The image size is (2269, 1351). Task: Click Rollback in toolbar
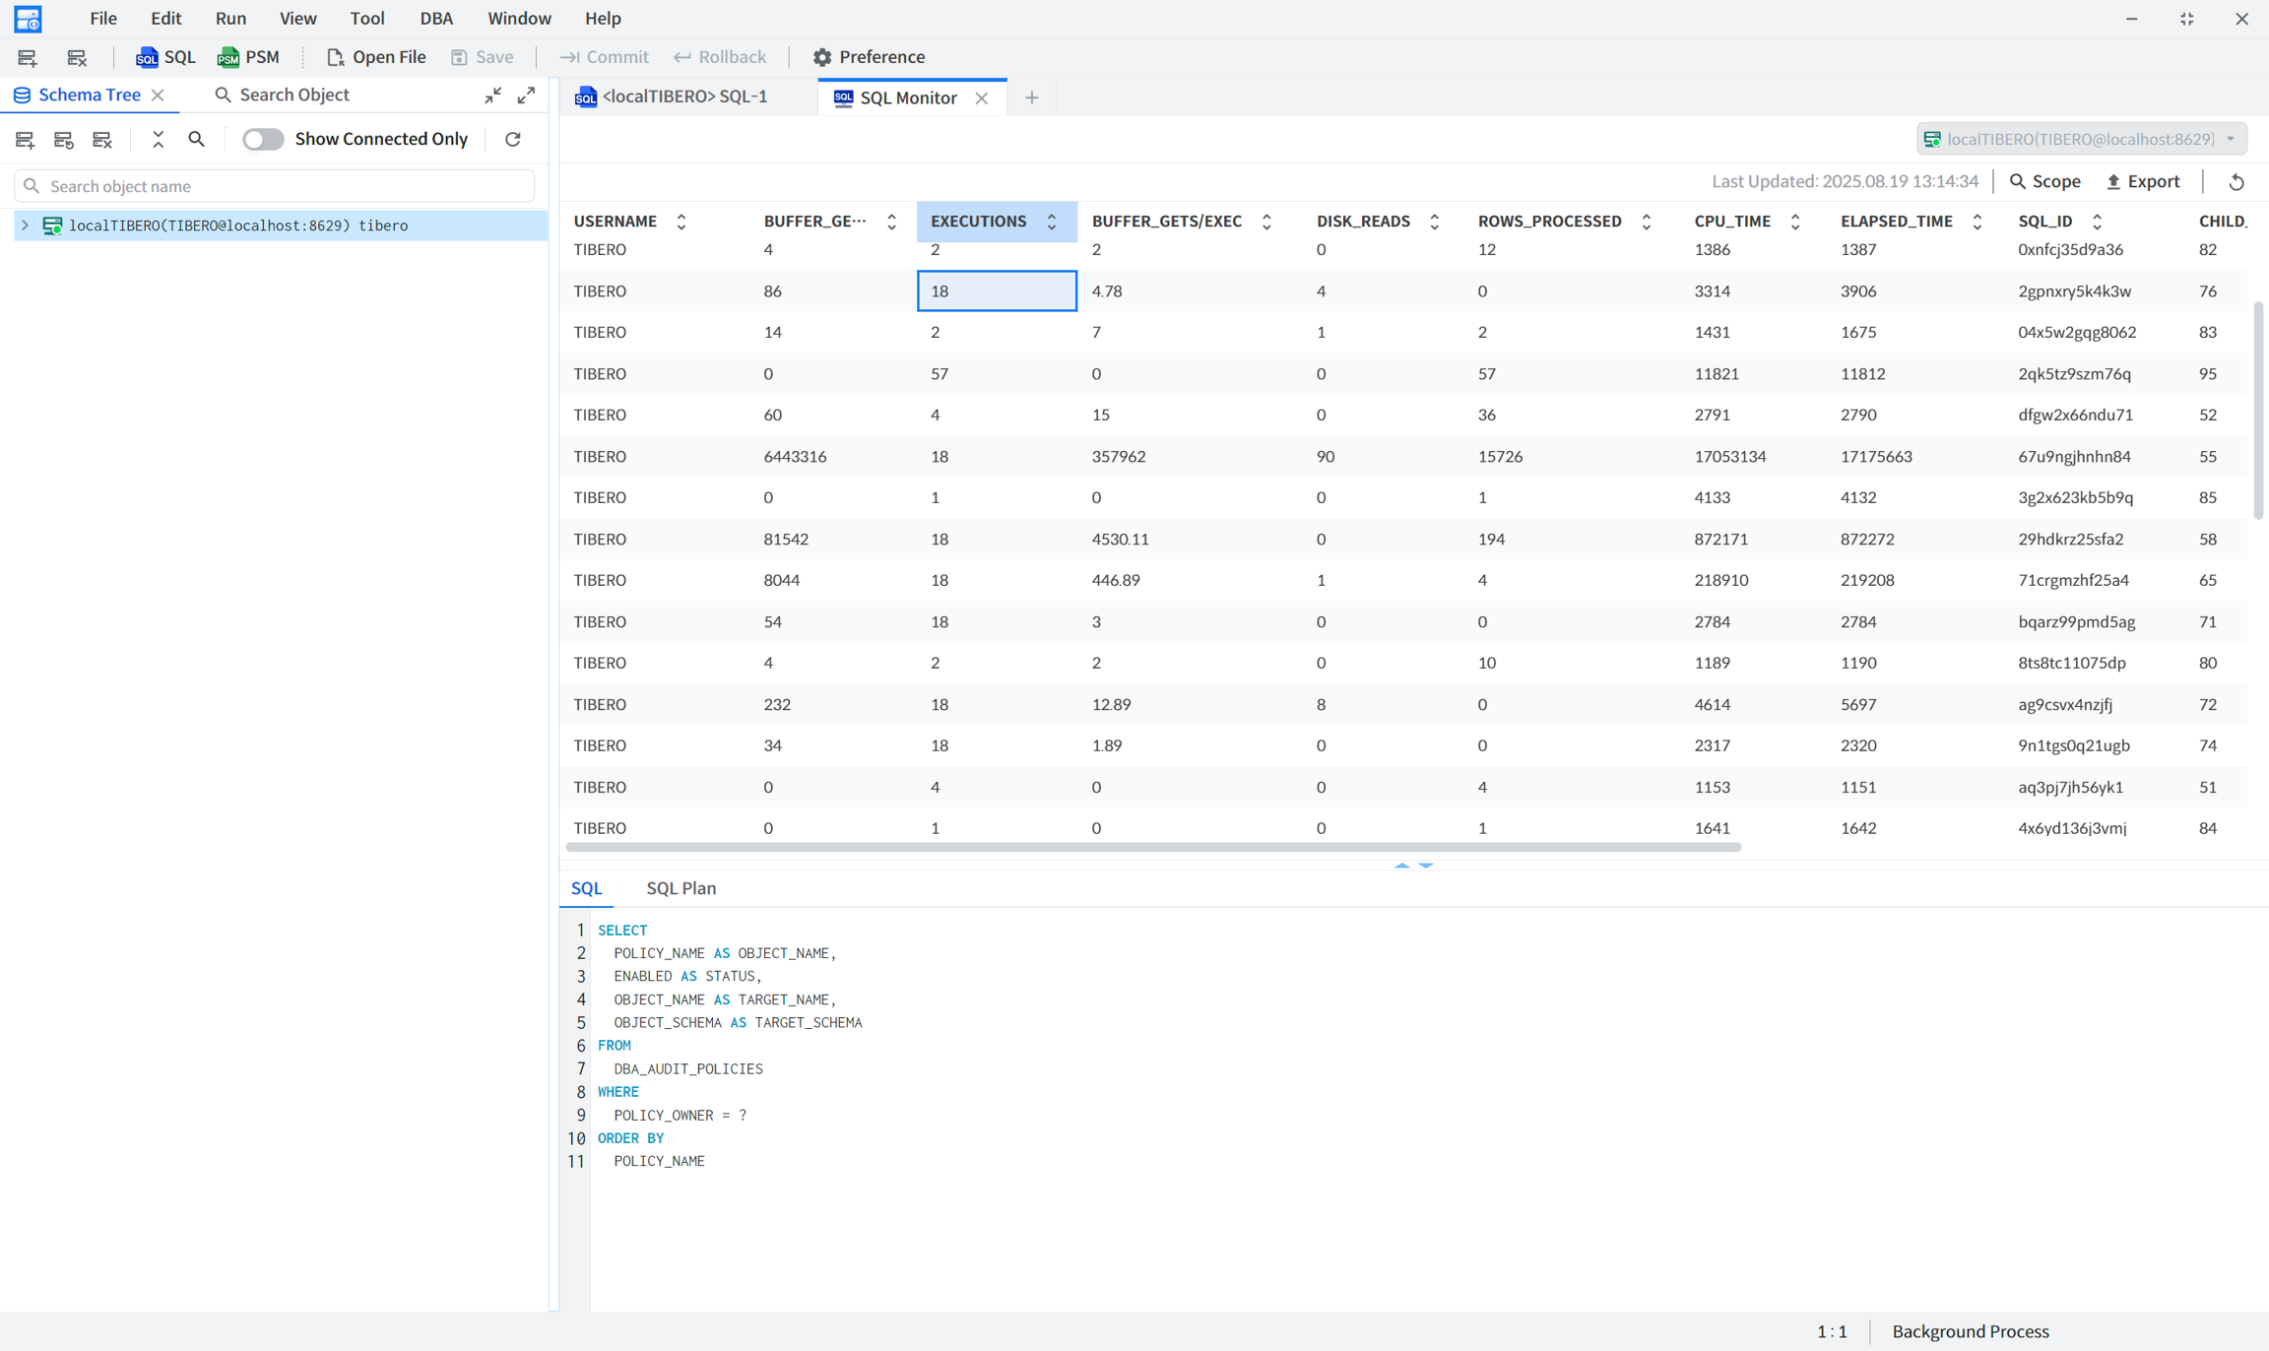coord(720,57)
